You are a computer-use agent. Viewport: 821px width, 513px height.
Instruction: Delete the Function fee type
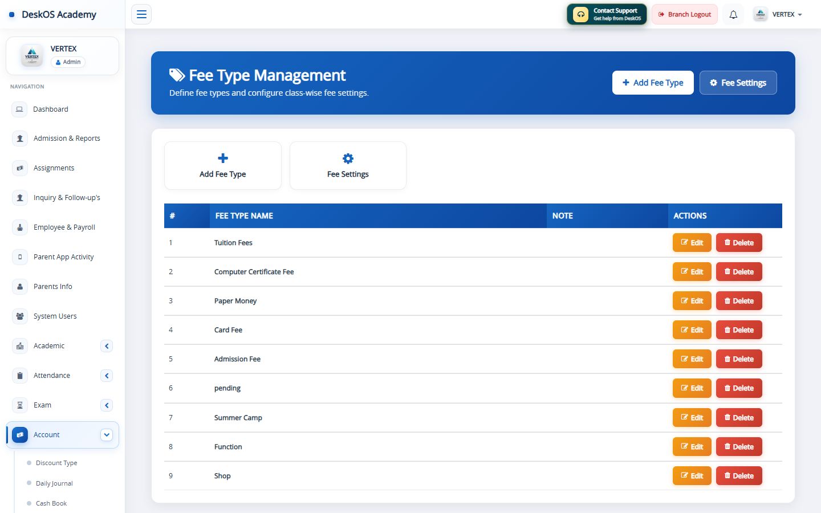(x=739, y=447)
